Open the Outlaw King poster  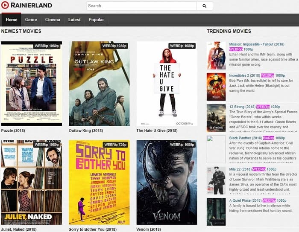(x=99, y=84)
